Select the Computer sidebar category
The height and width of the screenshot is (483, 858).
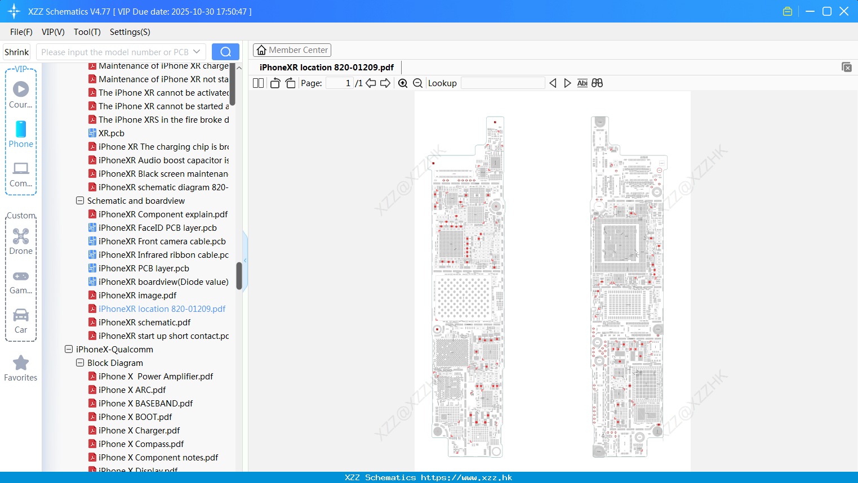(x=21, y=174)
